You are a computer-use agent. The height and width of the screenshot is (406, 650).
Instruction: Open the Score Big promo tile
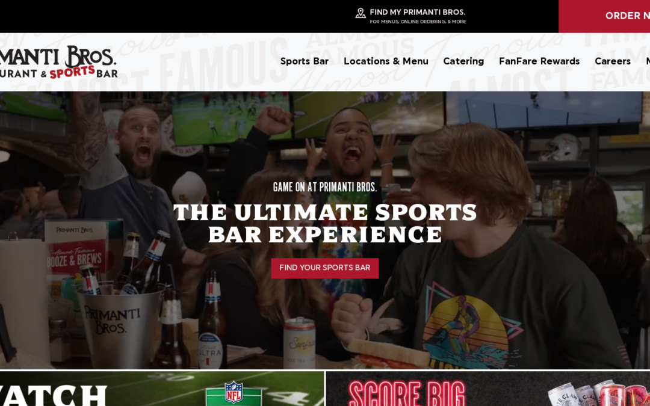point(488,389)
